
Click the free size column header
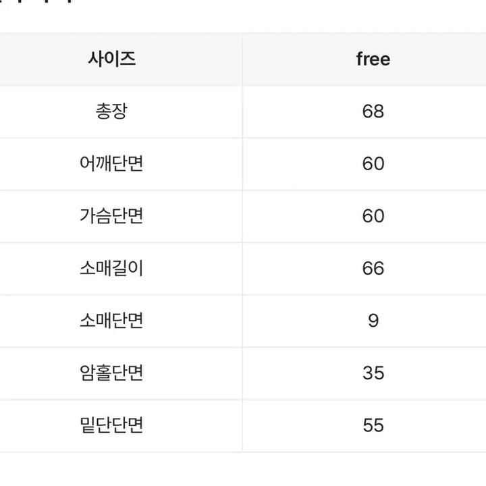pos(373,59)
